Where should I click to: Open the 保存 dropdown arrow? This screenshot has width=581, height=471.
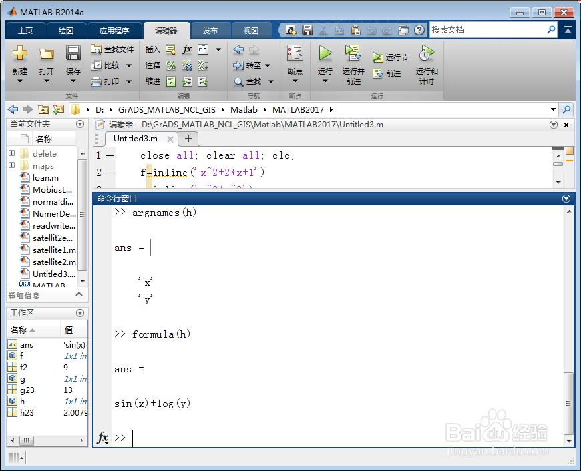pos(73,81)
